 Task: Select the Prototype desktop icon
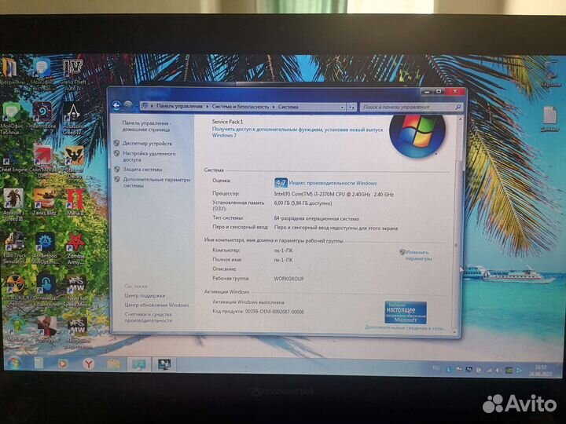(x=47, y=330)
